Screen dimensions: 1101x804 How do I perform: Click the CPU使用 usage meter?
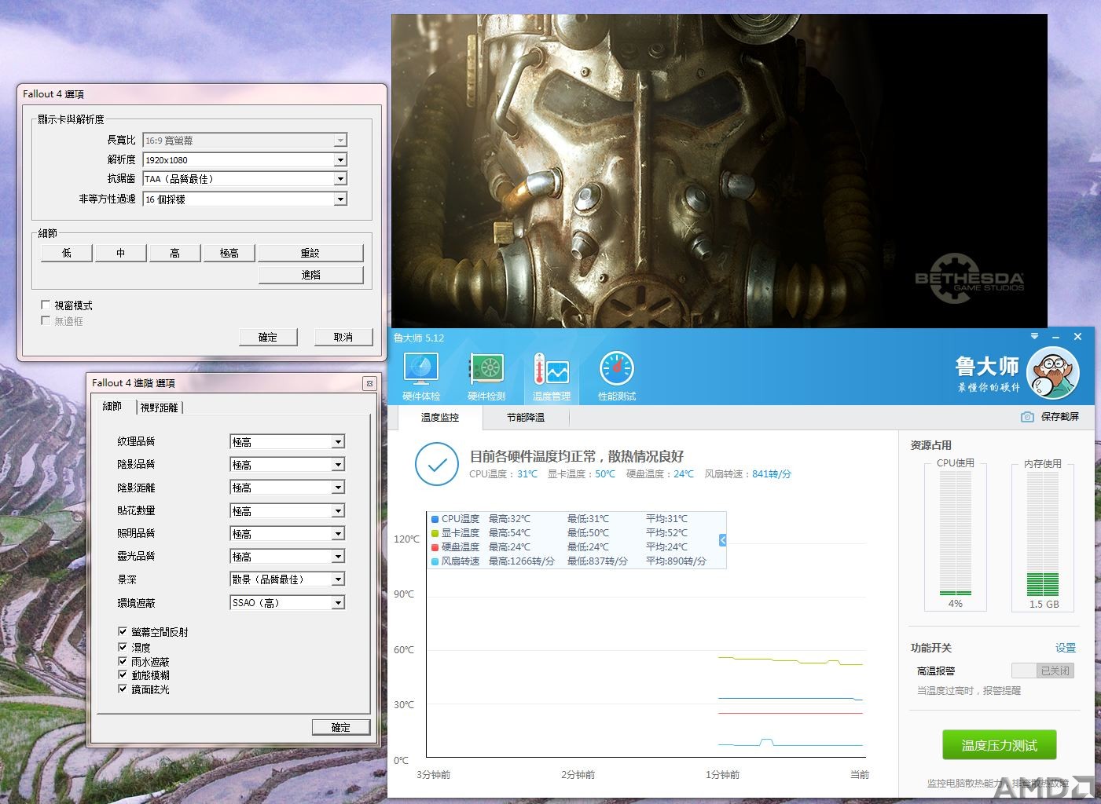click(956, 534)
